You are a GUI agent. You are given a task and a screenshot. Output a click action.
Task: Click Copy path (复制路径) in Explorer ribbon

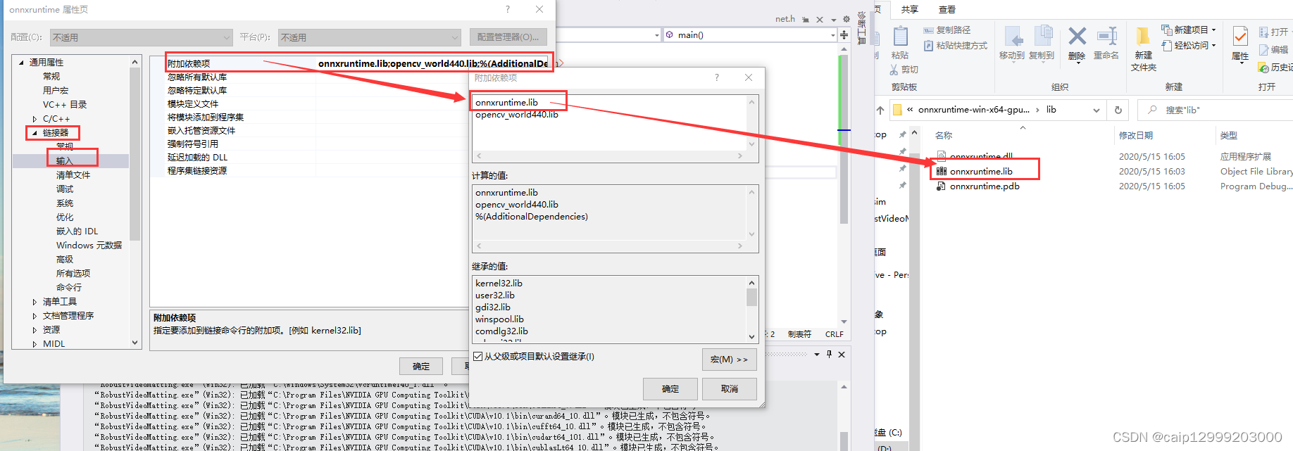tap(947, 30)
